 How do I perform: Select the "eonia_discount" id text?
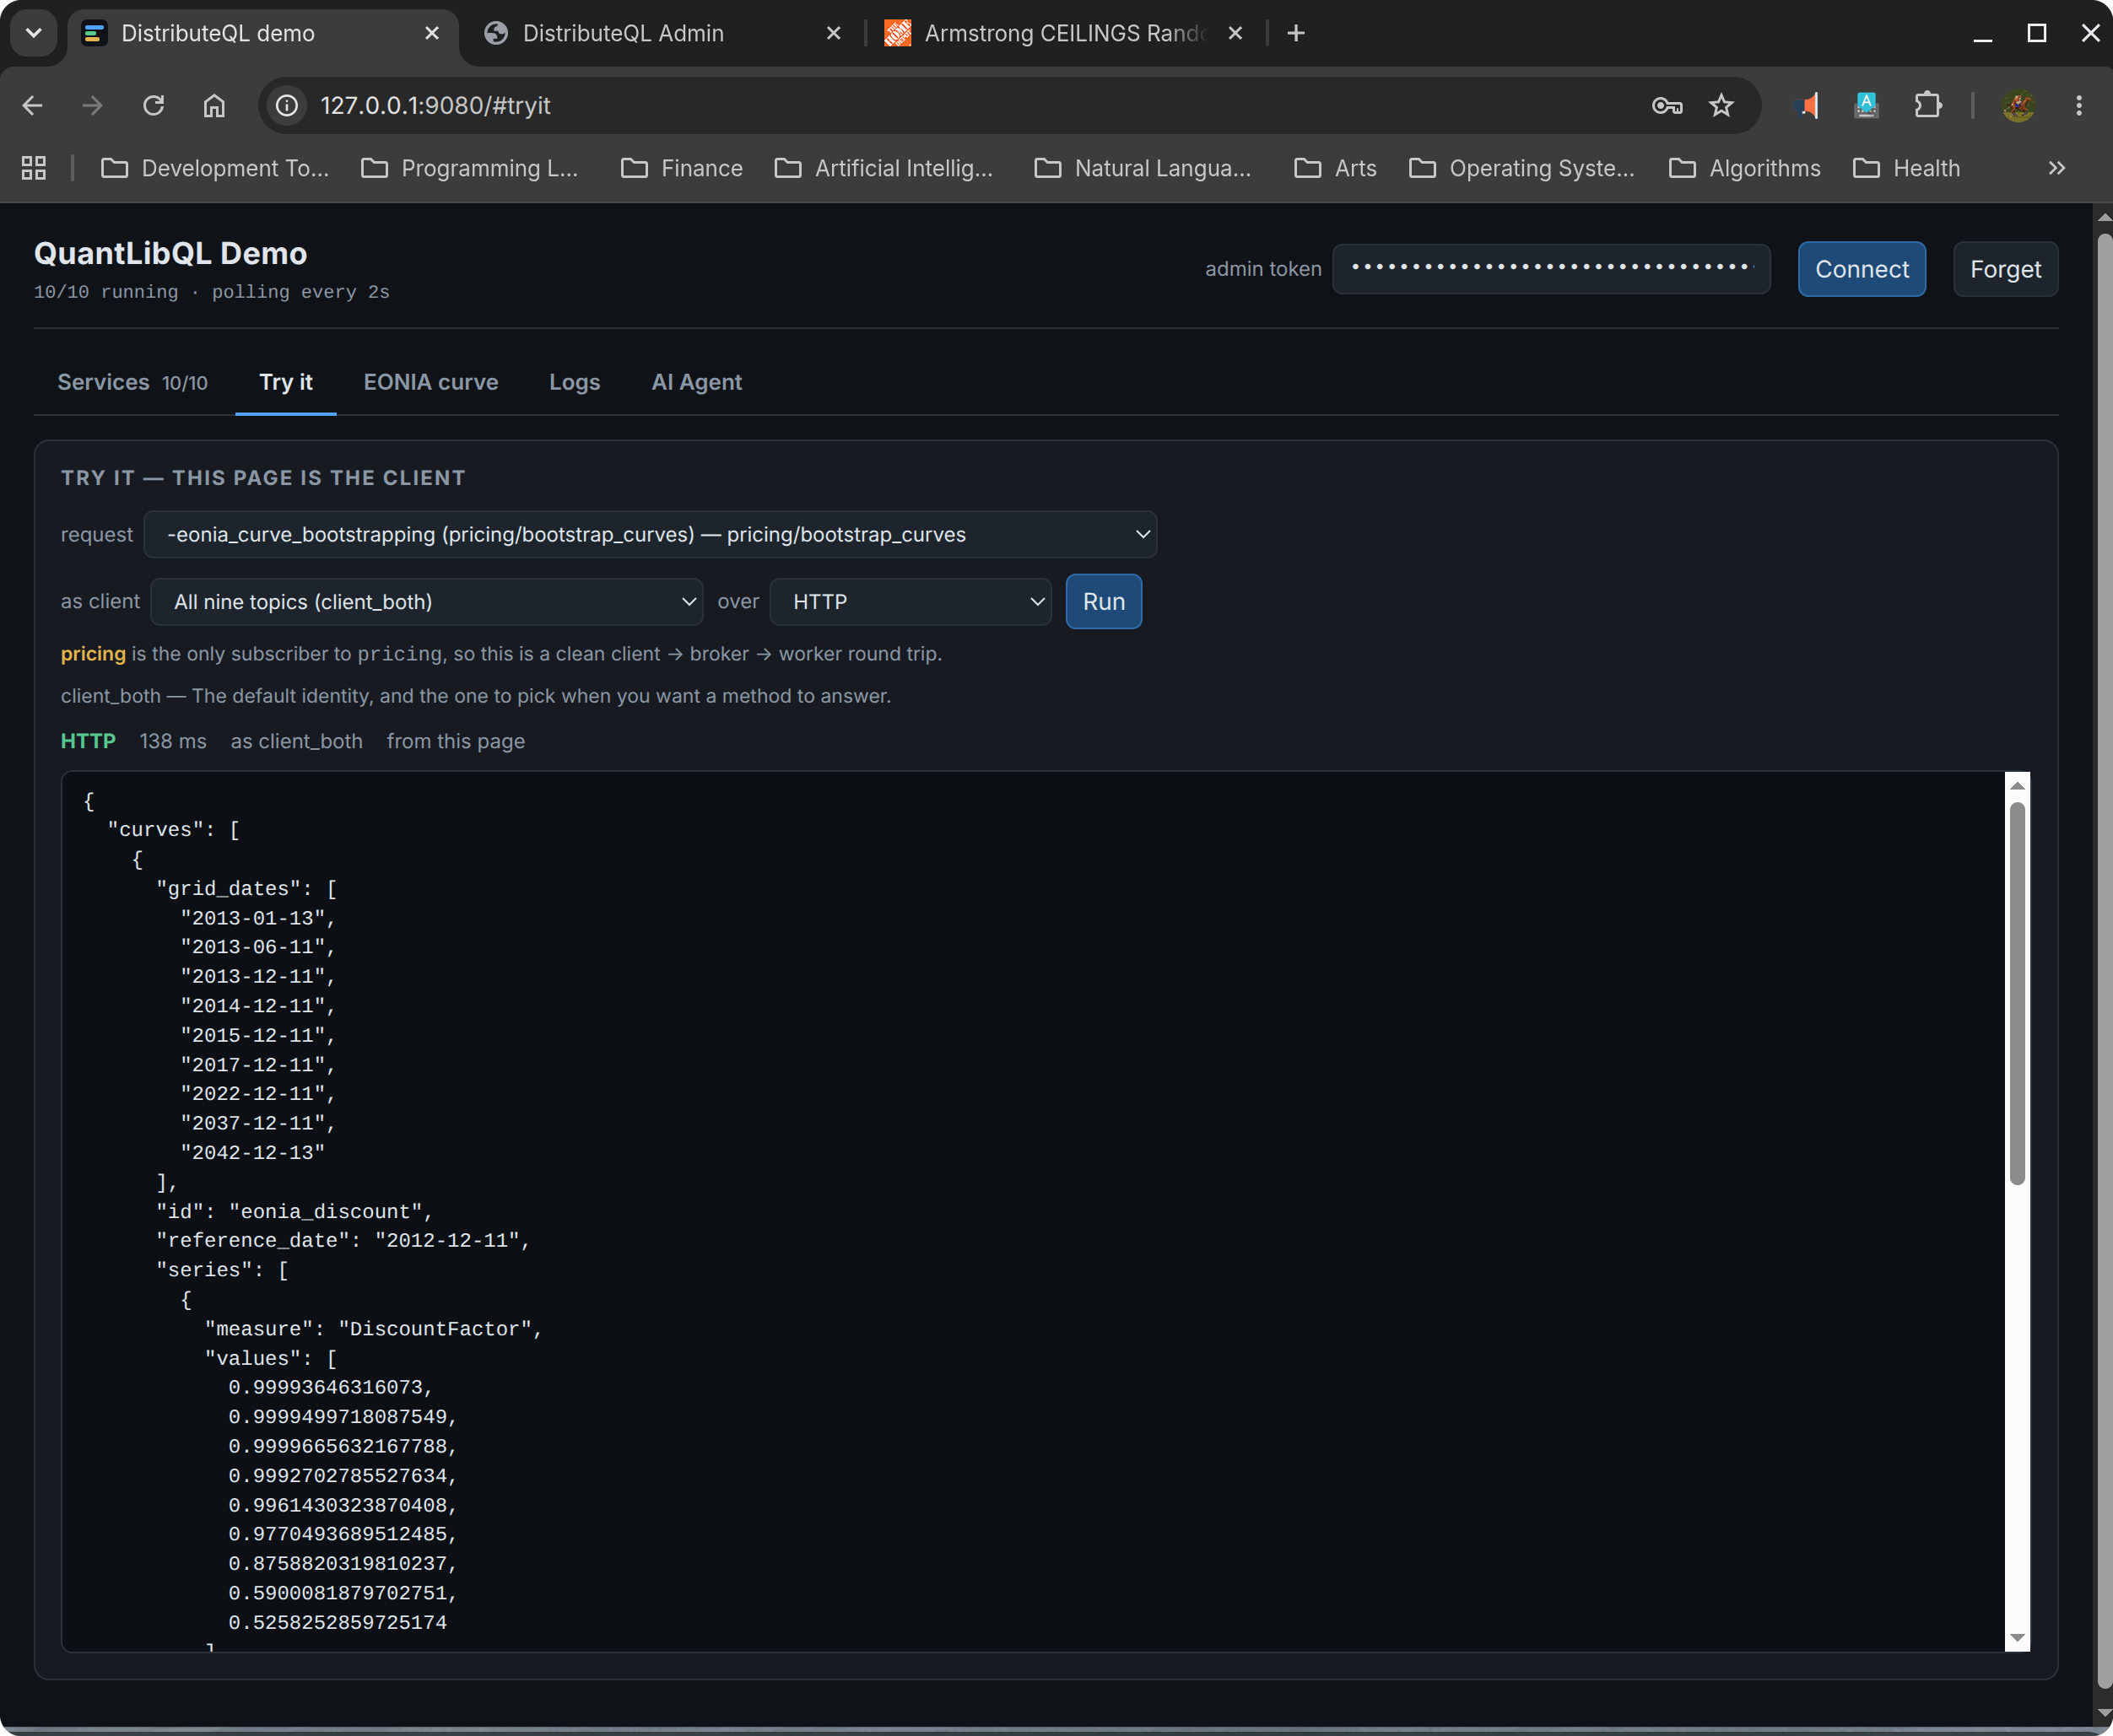(x=325, y=1211)
